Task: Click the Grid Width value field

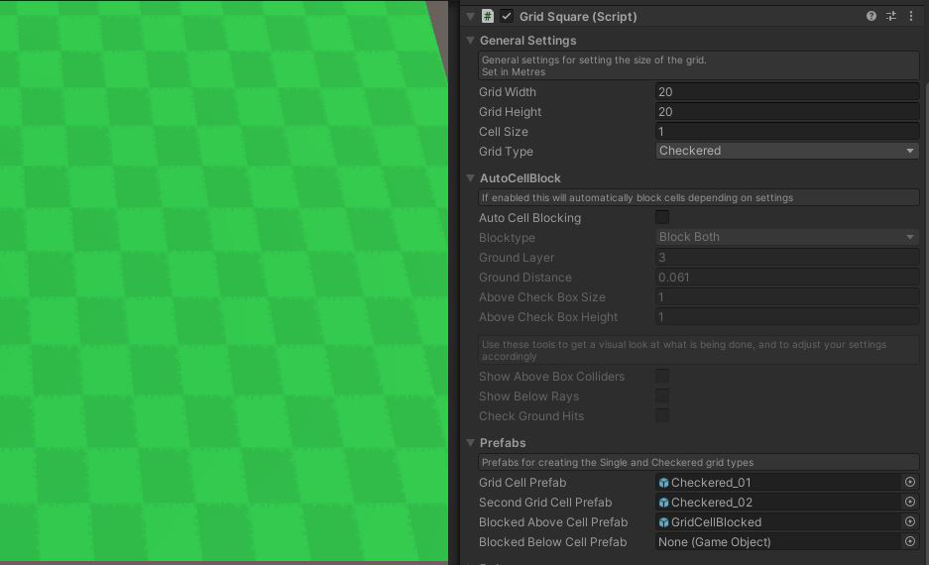Action: point(787,92)
